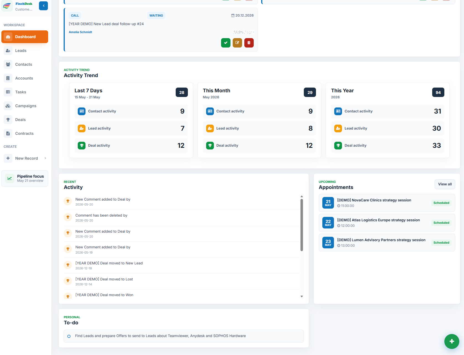
Task: Click Contact activity icon in This Month
Action: tap(210, 111)
